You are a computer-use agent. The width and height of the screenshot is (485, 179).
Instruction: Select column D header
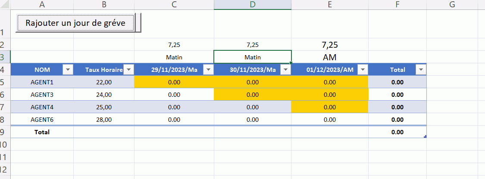pyautogui.click(x=252, y=5)
